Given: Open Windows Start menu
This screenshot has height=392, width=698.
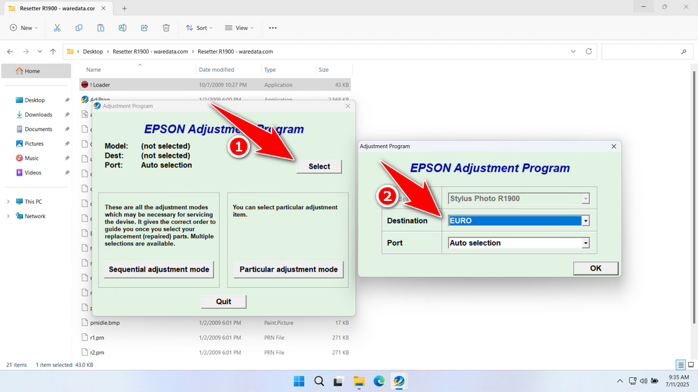Looking at the screenshot, I should tap(299, 382).
